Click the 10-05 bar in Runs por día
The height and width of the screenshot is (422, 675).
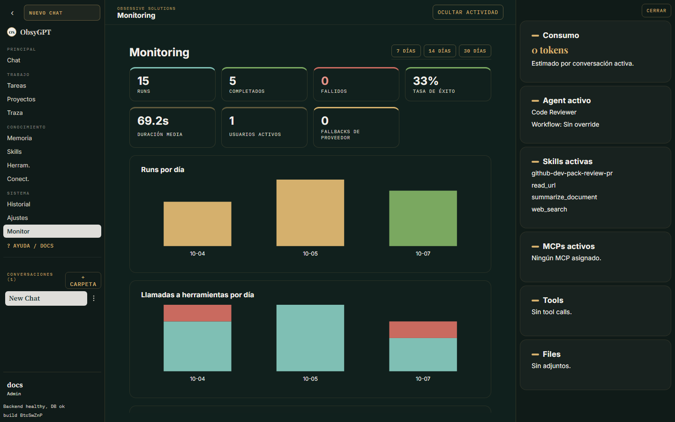coord(310,213)
